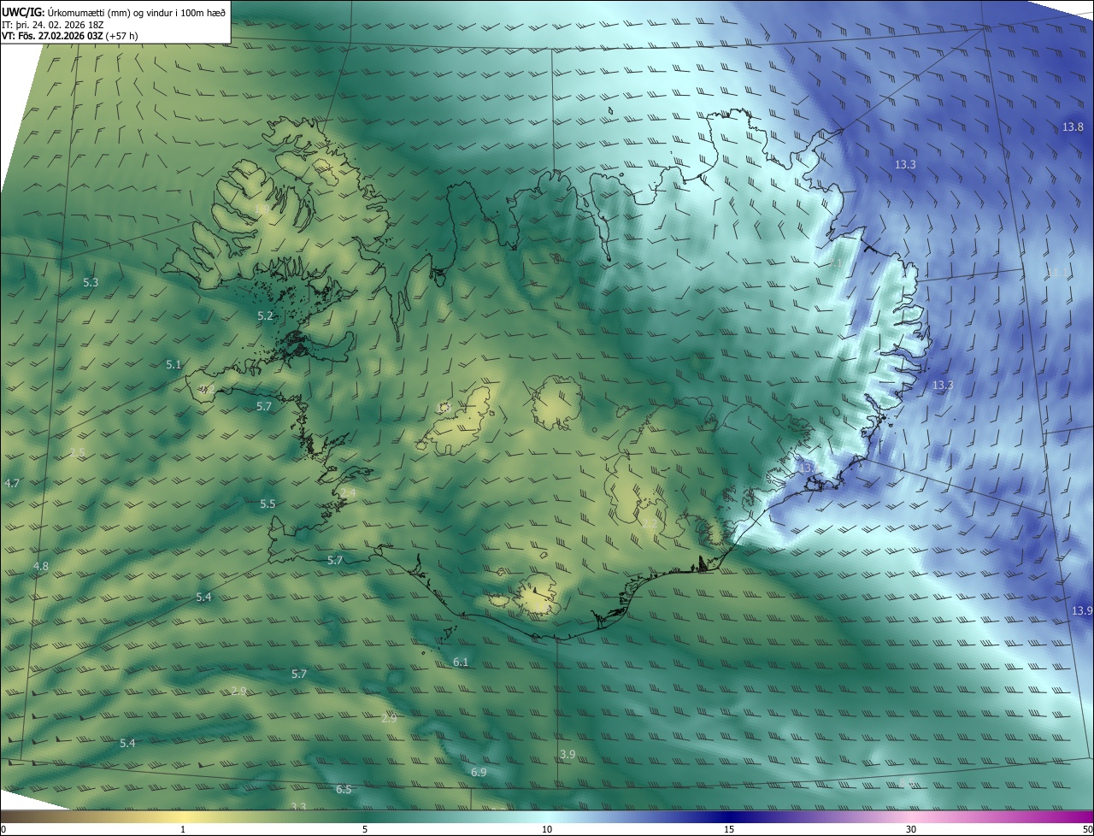Select the colorbar tick label 0
Viewport: 1094px width, 836px height.
[3, 829]
